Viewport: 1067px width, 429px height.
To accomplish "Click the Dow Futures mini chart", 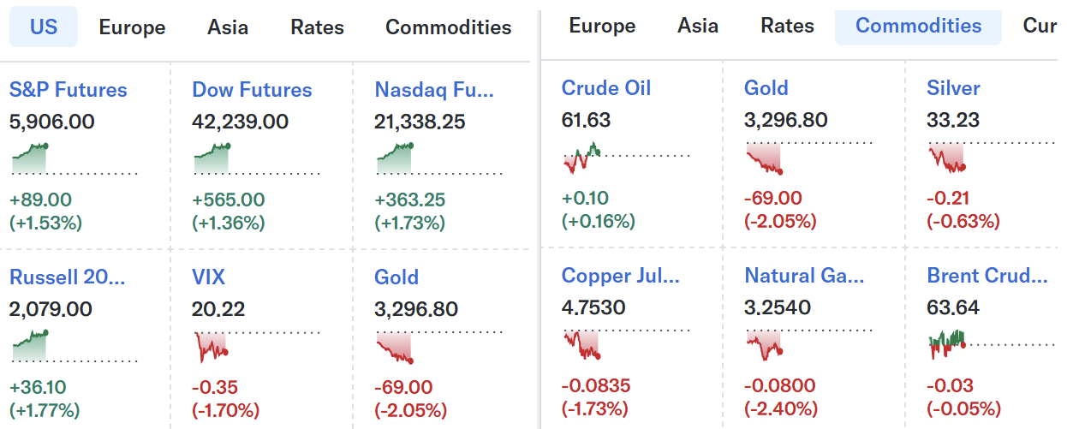I will click(257, 159).
